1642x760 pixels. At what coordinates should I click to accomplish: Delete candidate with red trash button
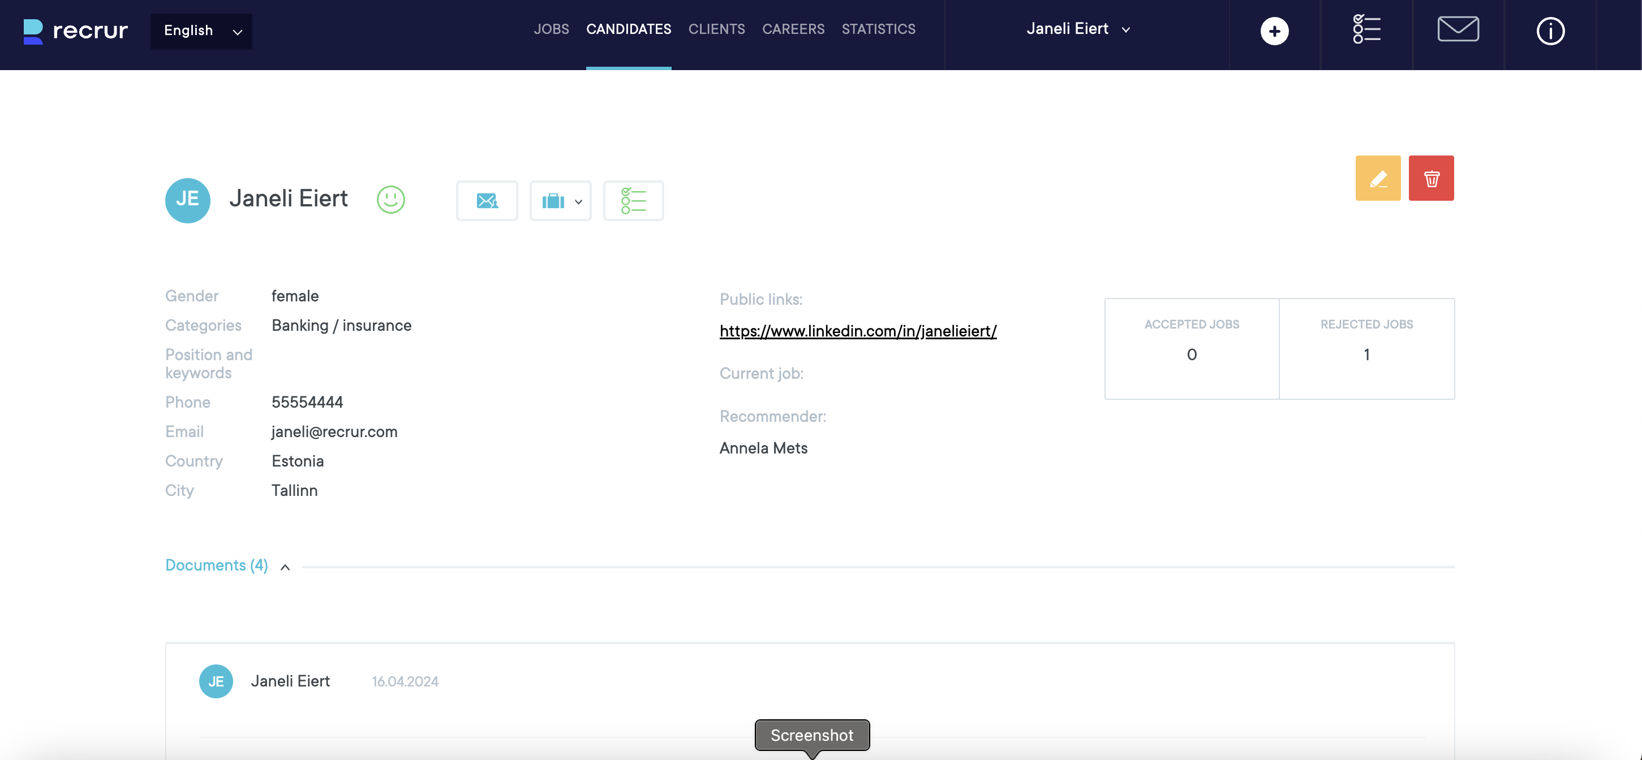pos(1430,178)
